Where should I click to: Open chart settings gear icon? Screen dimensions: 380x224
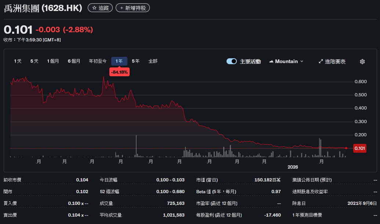click(x=362, y=62)
